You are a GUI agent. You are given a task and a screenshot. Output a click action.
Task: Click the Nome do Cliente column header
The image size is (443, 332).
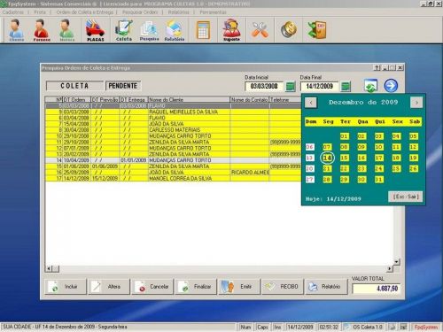click(x=189, y=100)
